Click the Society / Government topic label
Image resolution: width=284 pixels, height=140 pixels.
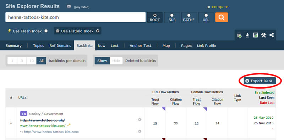46,114
